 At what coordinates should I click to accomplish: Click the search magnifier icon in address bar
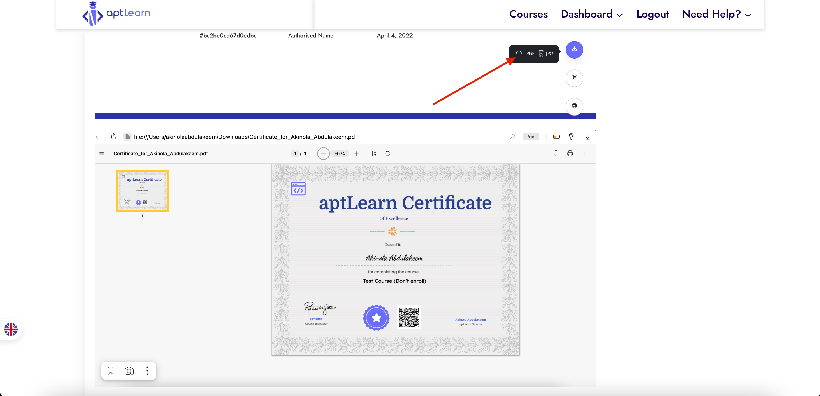[x=512, y=137]
